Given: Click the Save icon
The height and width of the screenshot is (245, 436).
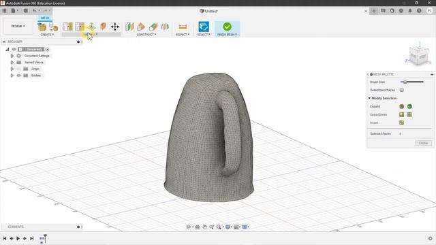Looking at the screenshot, I should click(x=26, y=11).
